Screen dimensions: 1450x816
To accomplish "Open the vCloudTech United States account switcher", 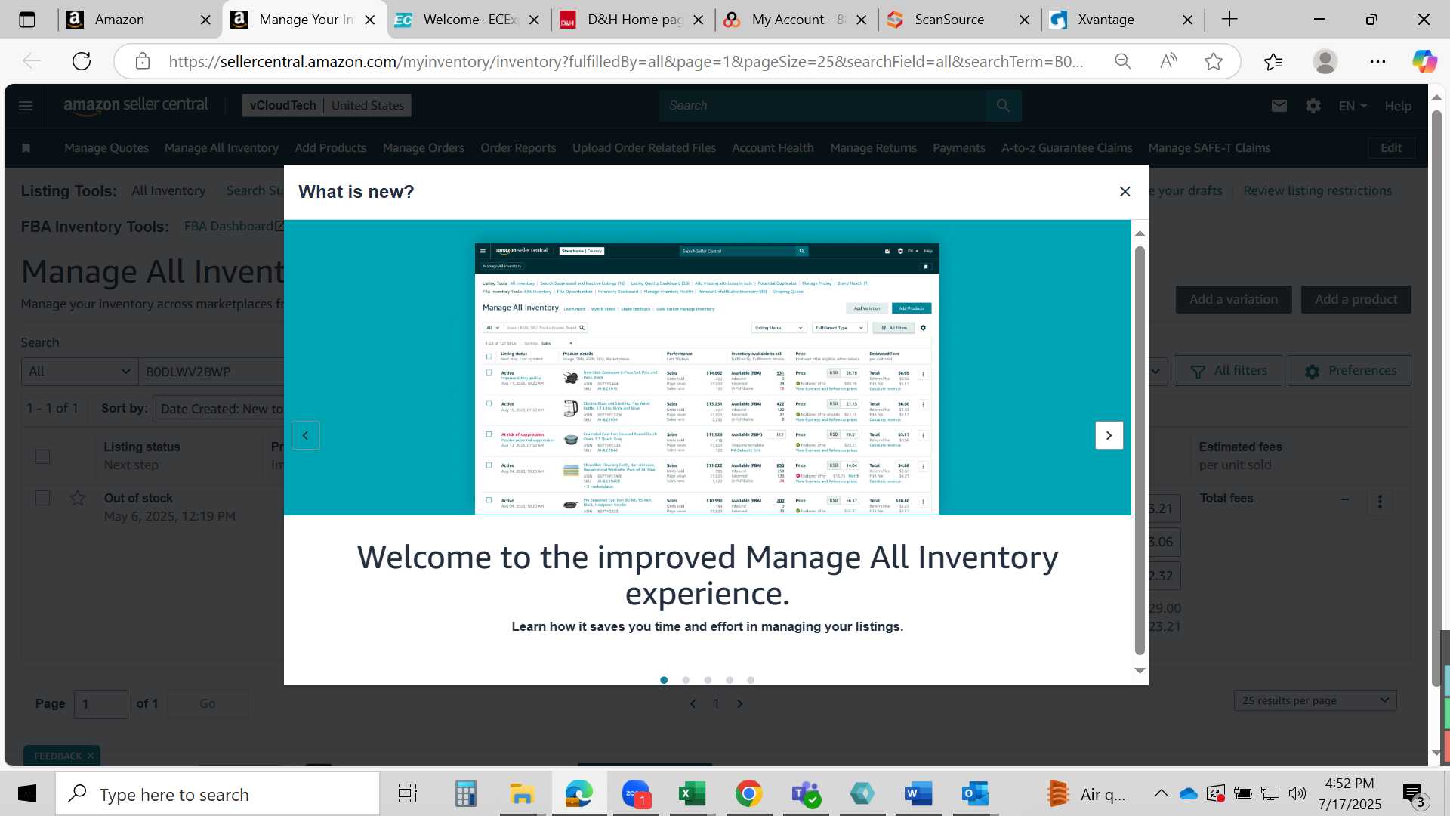I will 326,106.
